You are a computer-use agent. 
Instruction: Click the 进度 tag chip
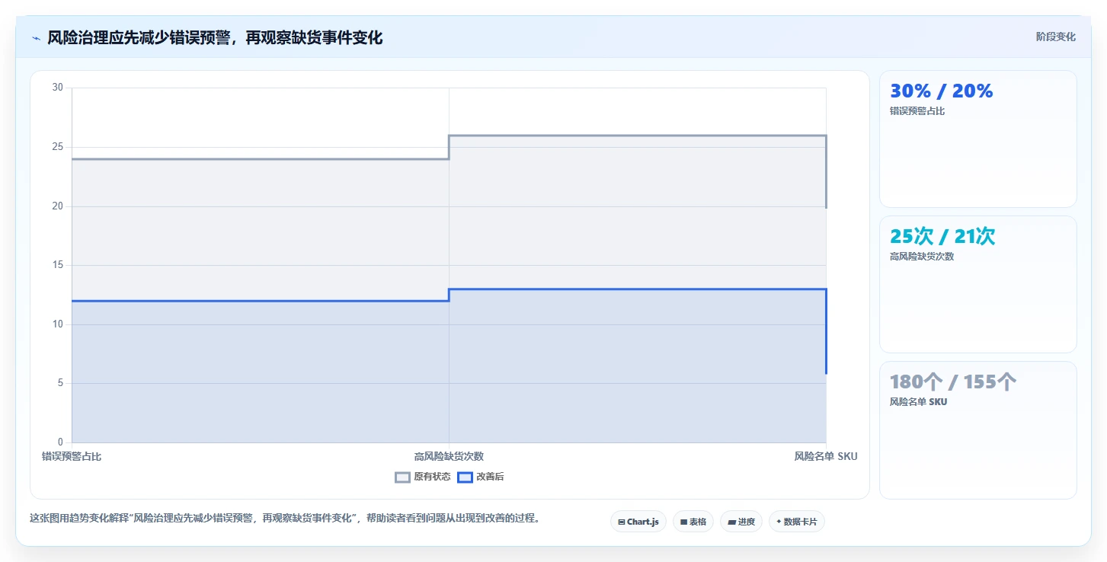(x=741, y=522)
